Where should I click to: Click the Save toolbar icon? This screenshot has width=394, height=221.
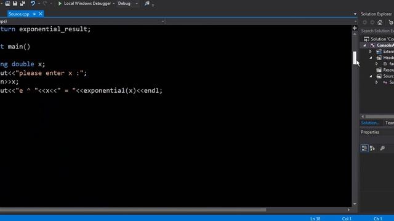click(15, 4)
